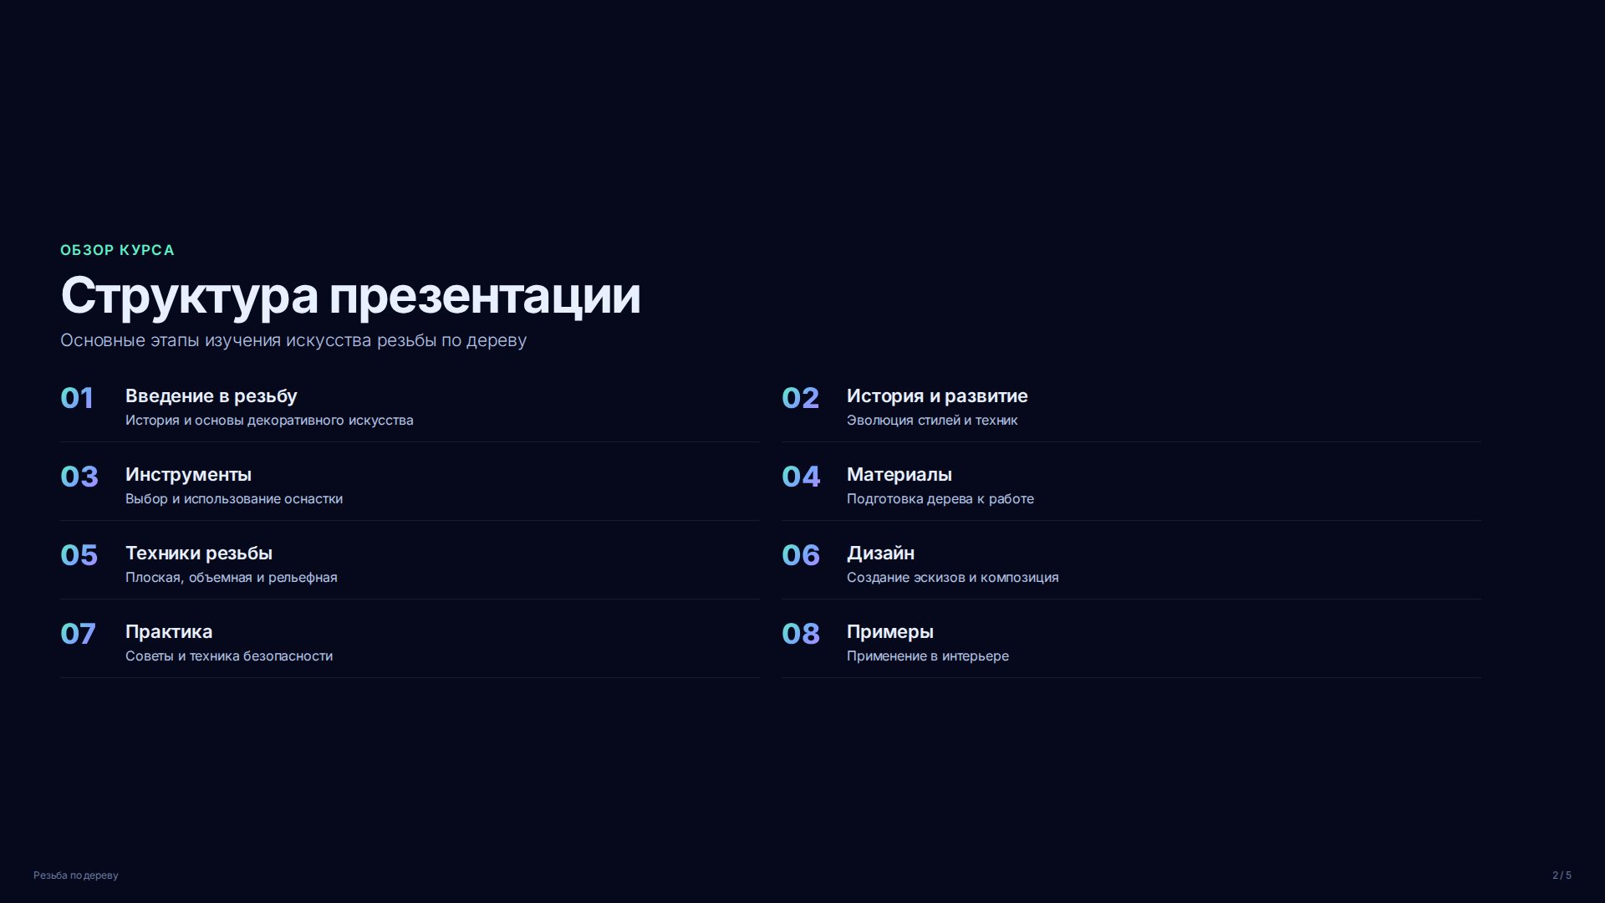
Task: Select the 'Техники резьбы' title
Action: click(199, 554)
